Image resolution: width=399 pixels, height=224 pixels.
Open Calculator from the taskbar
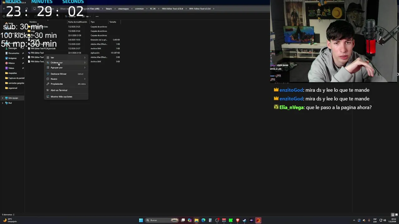(210, 220)
